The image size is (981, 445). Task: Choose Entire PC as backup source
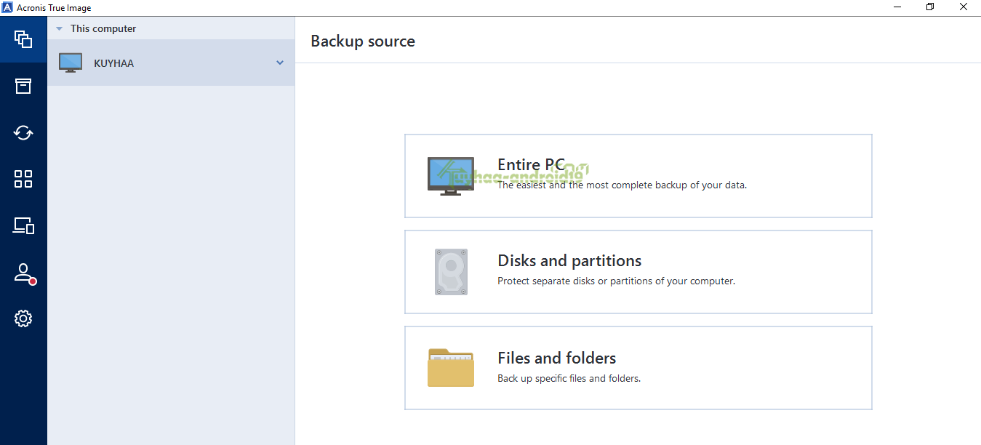pos(638,176)
